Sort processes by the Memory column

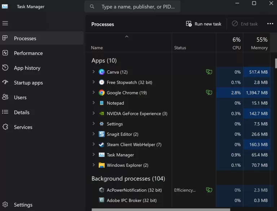[257, 43]
